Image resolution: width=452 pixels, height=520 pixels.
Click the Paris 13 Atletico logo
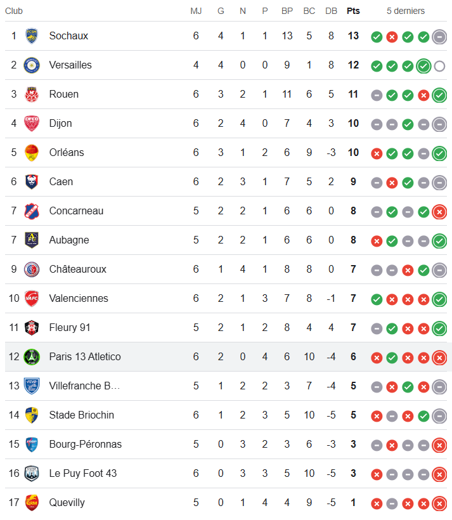(x=32, y=357)
